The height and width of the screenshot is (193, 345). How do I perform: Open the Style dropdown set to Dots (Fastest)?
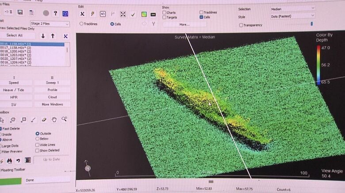(x=293, y=16)
